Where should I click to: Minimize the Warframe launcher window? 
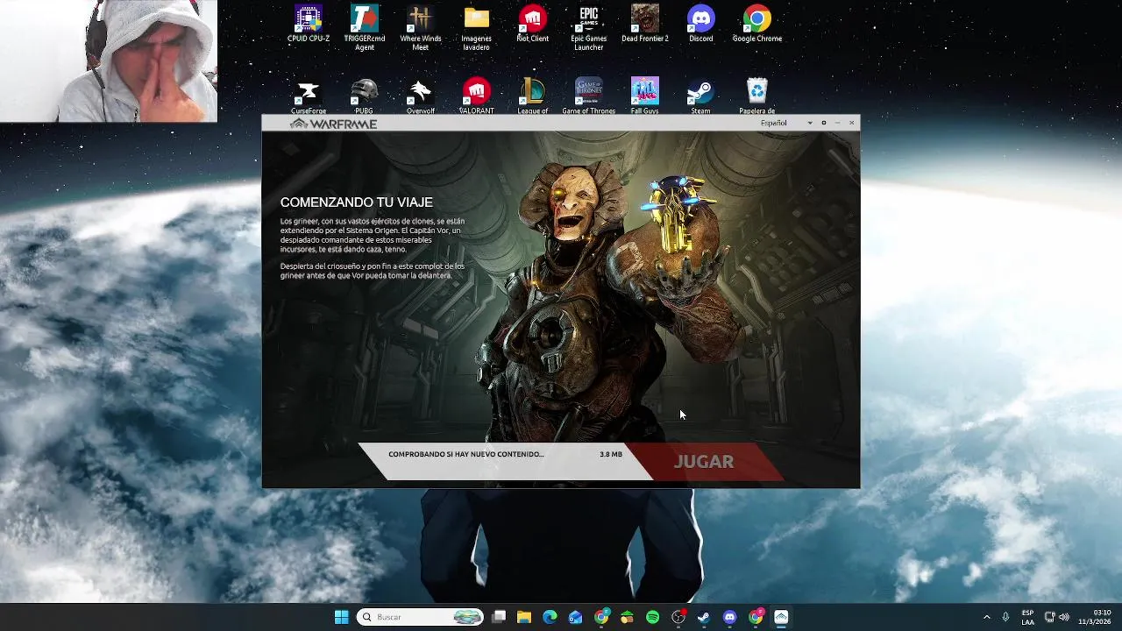pos(837,124)
